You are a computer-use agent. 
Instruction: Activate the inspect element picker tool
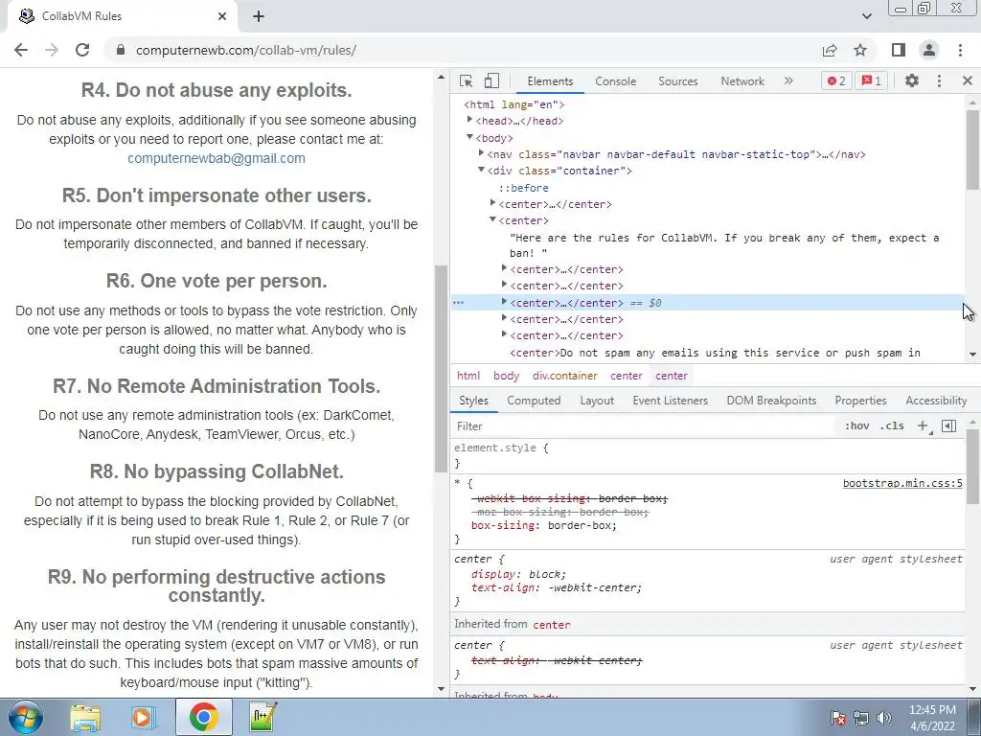coord(467,80)
